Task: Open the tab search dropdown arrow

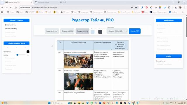Action: point(2,2)
